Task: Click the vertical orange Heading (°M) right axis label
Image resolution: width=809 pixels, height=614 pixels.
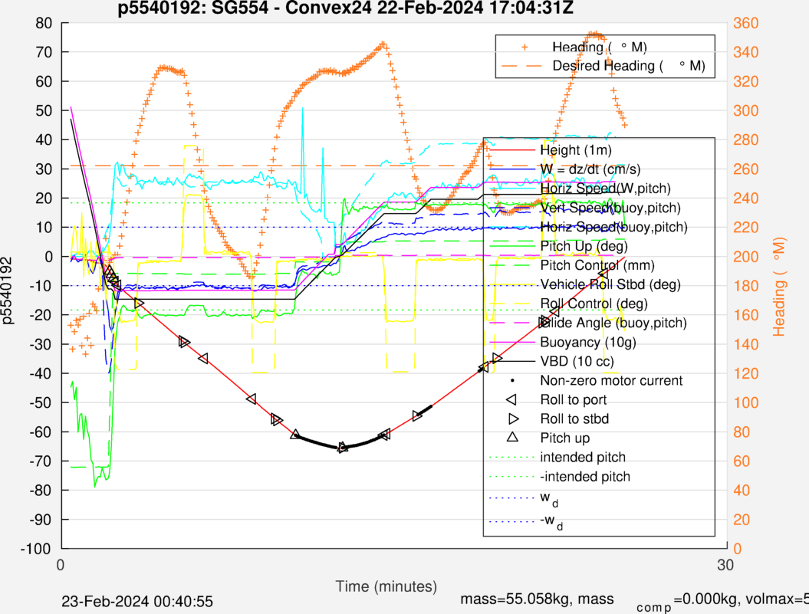Action: click(778, 287)
